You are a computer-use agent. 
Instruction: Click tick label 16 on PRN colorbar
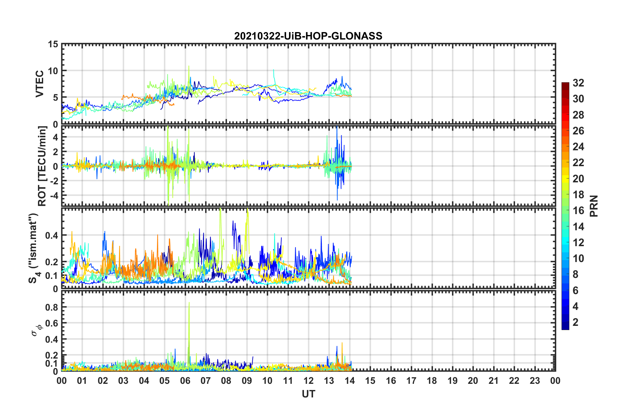pyautogui.click(x=578, y=211)
